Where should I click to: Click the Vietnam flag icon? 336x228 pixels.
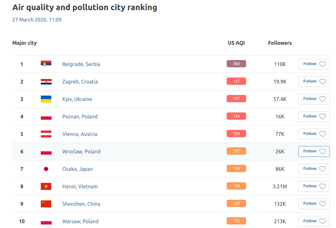click(46, 186)
